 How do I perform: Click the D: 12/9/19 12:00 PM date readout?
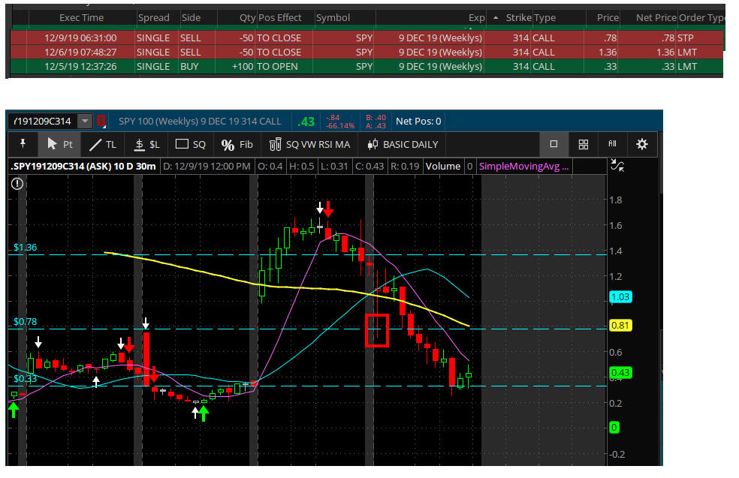(207, 167)
